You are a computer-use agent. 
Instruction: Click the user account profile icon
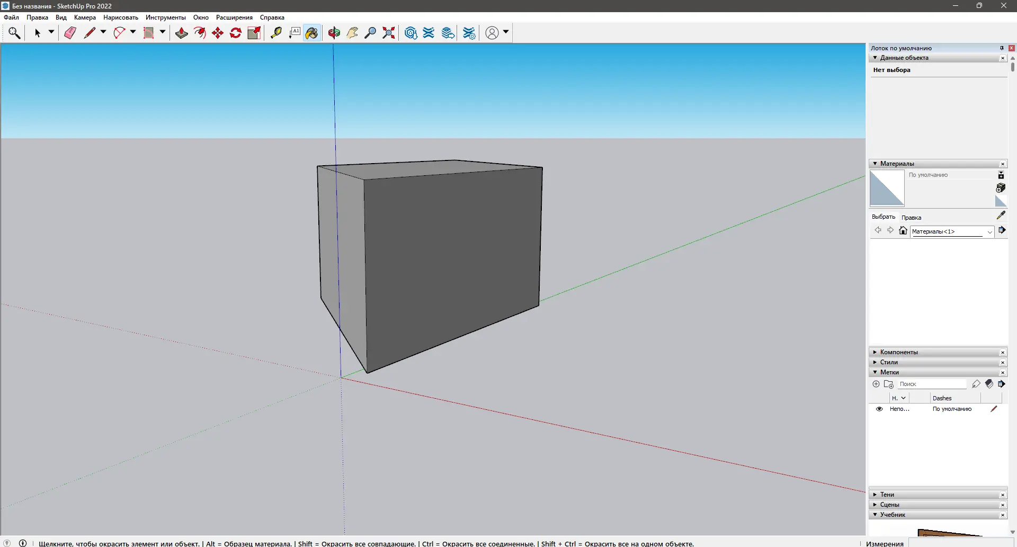coord(492,33)
